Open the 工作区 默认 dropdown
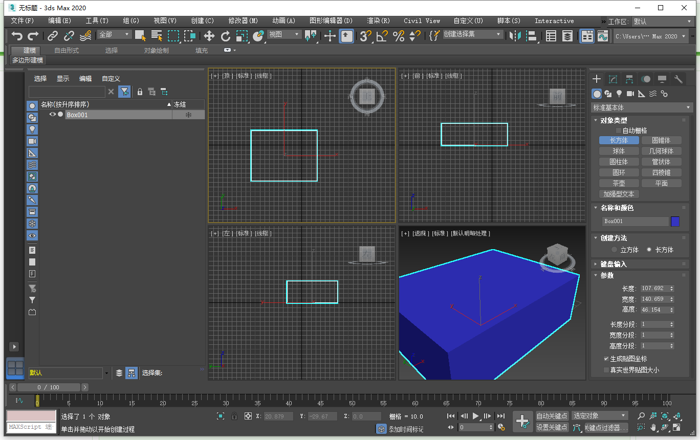 pyautogui.click(x=664, y=21)
